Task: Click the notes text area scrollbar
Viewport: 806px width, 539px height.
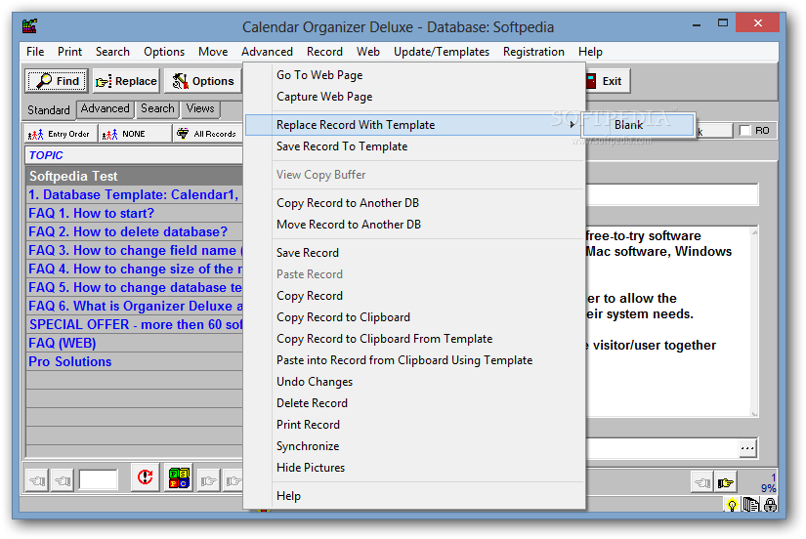Action: (754, 322)
